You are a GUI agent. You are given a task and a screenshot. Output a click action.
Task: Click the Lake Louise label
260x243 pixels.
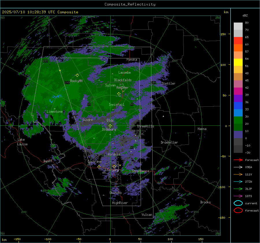[x=22, y=142]
